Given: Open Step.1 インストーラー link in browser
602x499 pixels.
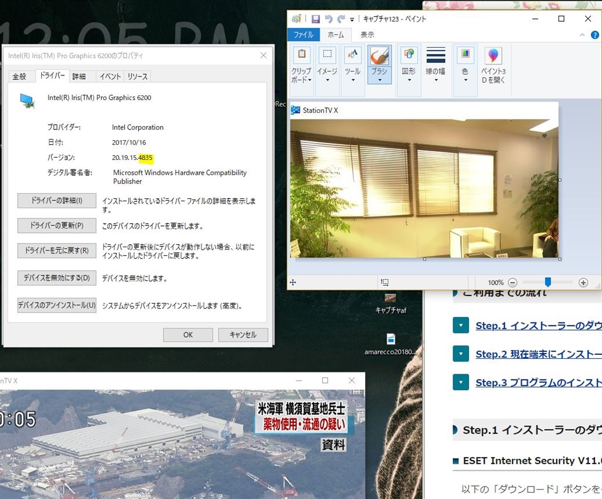Looking at the screenshot, I should (539, 325).
